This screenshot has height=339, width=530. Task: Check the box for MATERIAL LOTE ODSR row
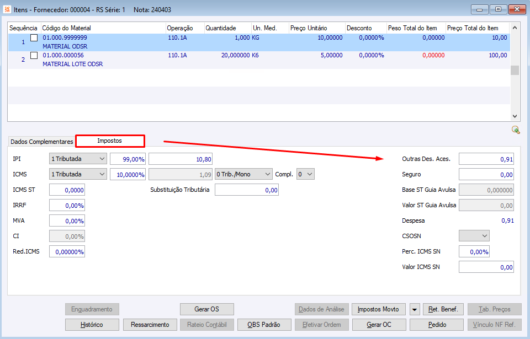point(34,55)
